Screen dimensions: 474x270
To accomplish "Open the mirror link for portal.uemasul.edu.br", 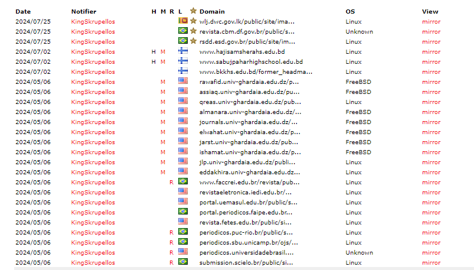I will [431, 202].
